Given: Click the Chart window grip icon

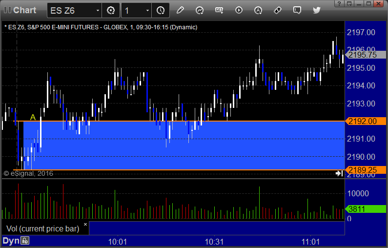Looking at the screenshot, I should click(x=7, y=10).
